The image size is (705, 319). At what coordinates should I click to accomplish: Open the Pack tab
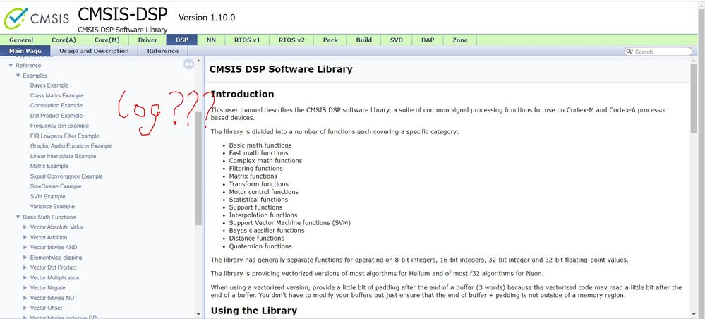pos(330,40)
